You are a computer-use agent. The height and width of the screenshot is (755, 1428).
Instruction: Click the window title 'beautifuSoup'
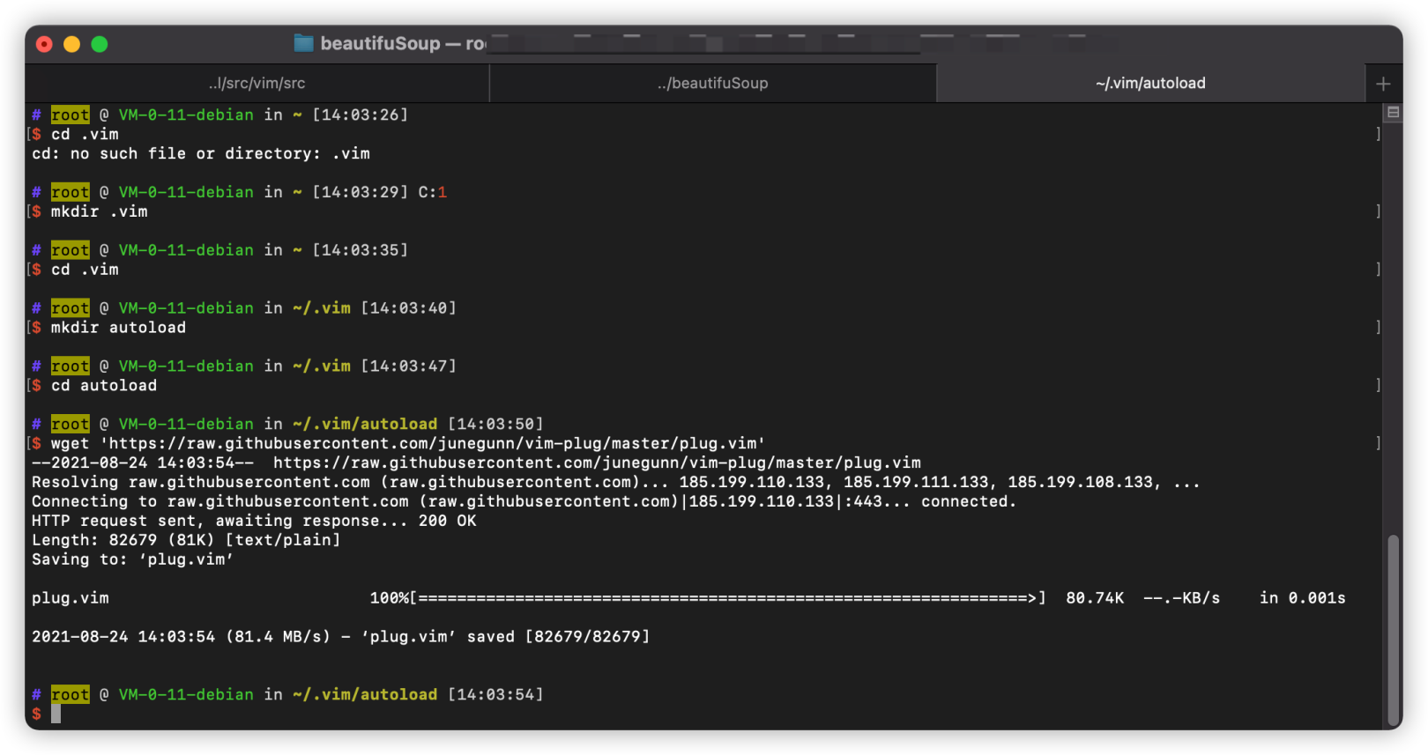(380, 43)
